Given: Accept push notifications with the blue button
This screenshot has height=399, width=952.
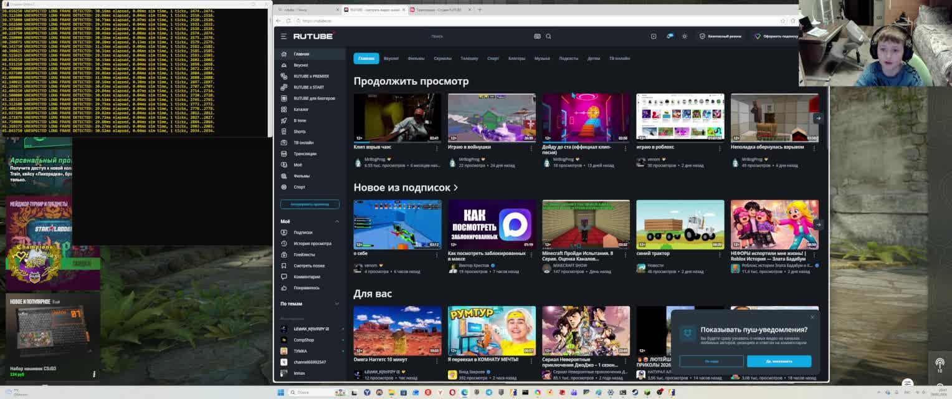Looking at the screenshot, I should 779,362.
